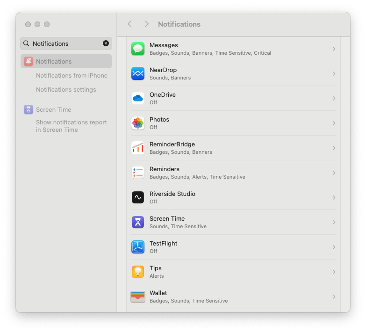Open Photos notification settings chevron
366x332 pixels.
click(334, 123)
